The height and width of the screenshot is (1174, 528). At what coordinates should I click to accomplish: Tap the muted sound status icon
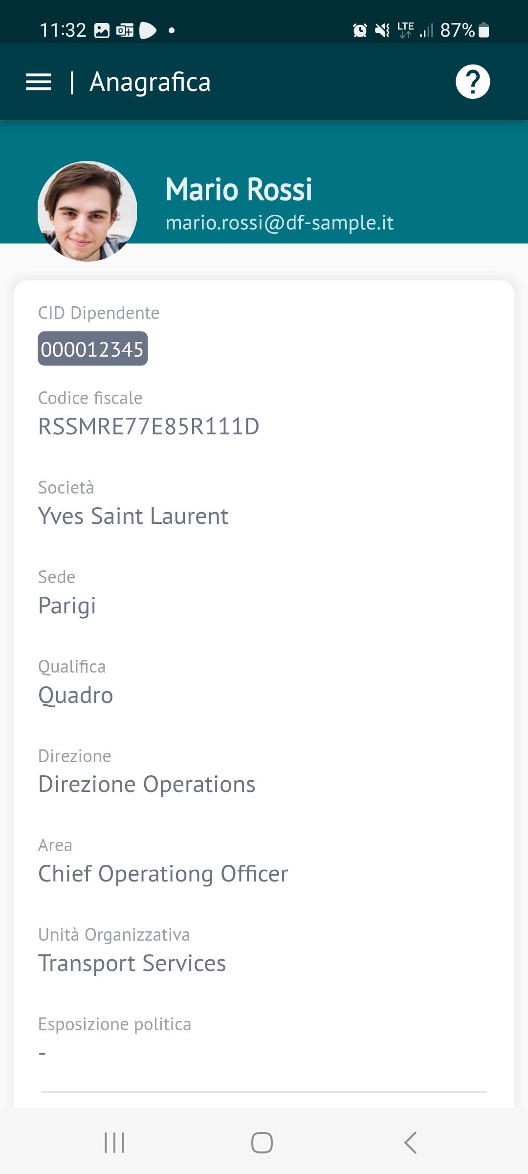[x=382, y=31]
